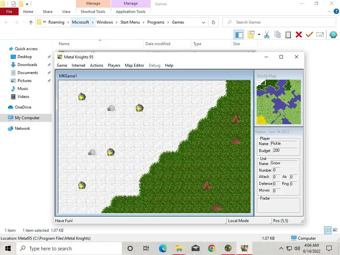Switch to the Share ribbon tab
Screen dimensions: 340x255
coord(47,12)
